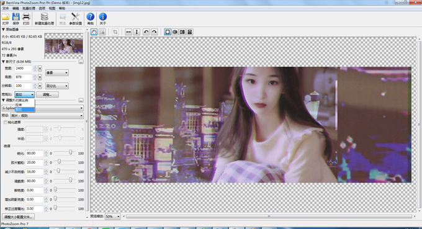Image resolution: width=422 pixels, height=229 pixels.
Task: Click the 打开 (Open) folder icon
Action: click(6, 17)
